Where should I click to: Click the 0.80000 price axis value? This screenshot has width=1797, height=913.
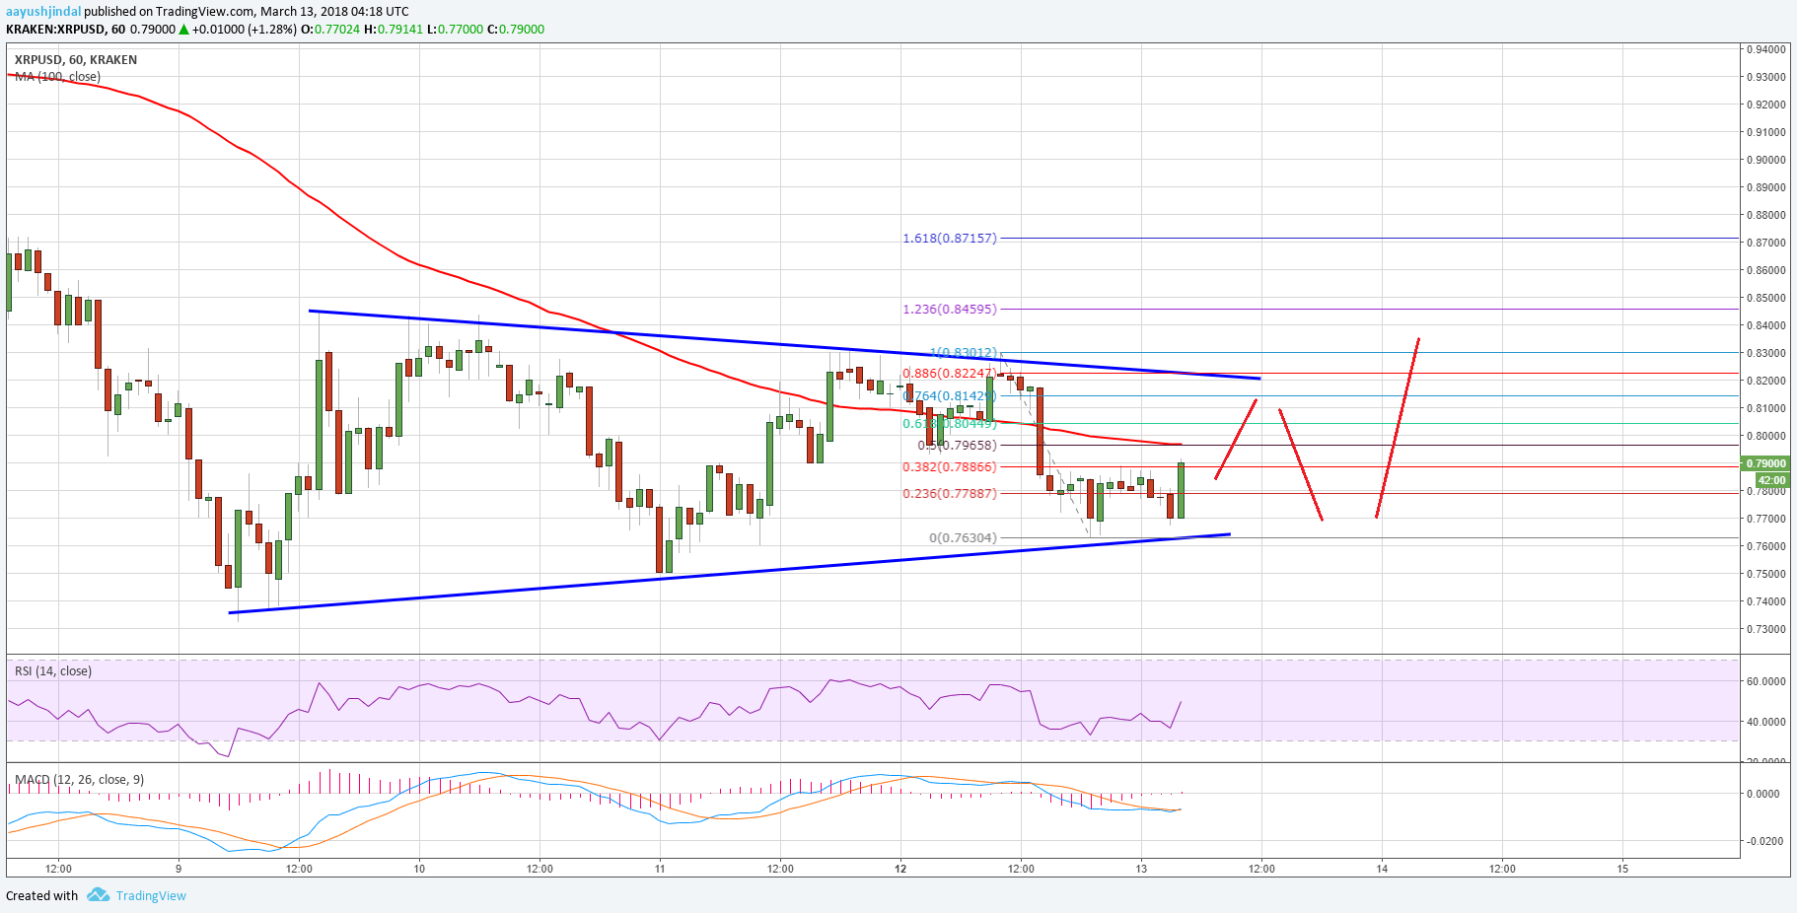[1765, 436]
